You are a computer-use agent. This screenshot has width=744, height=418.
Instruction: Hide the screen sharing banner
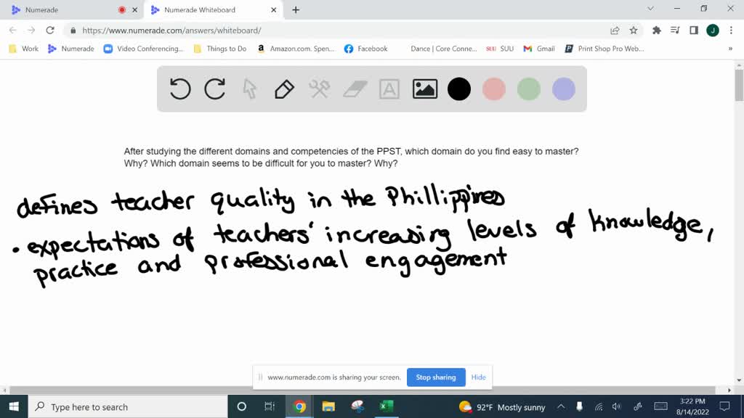(478, 377)
